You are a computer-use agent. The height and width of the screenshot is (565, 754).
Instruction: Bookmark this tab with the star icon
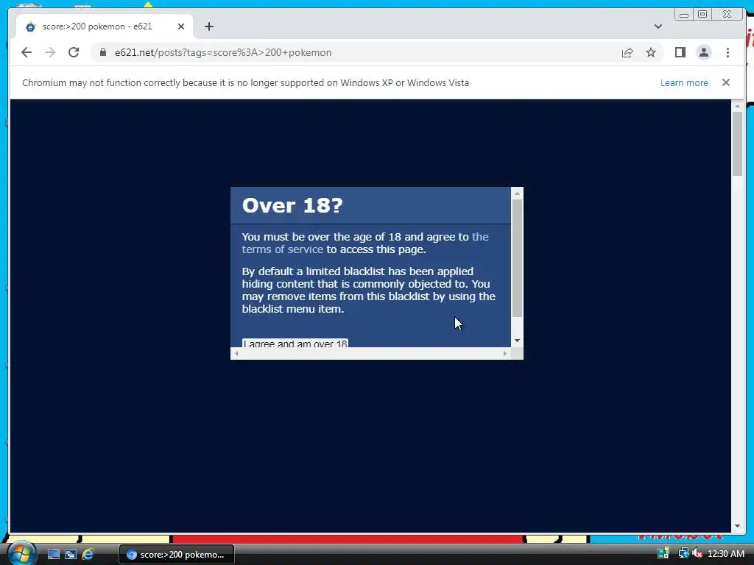[x=651, y=52]
